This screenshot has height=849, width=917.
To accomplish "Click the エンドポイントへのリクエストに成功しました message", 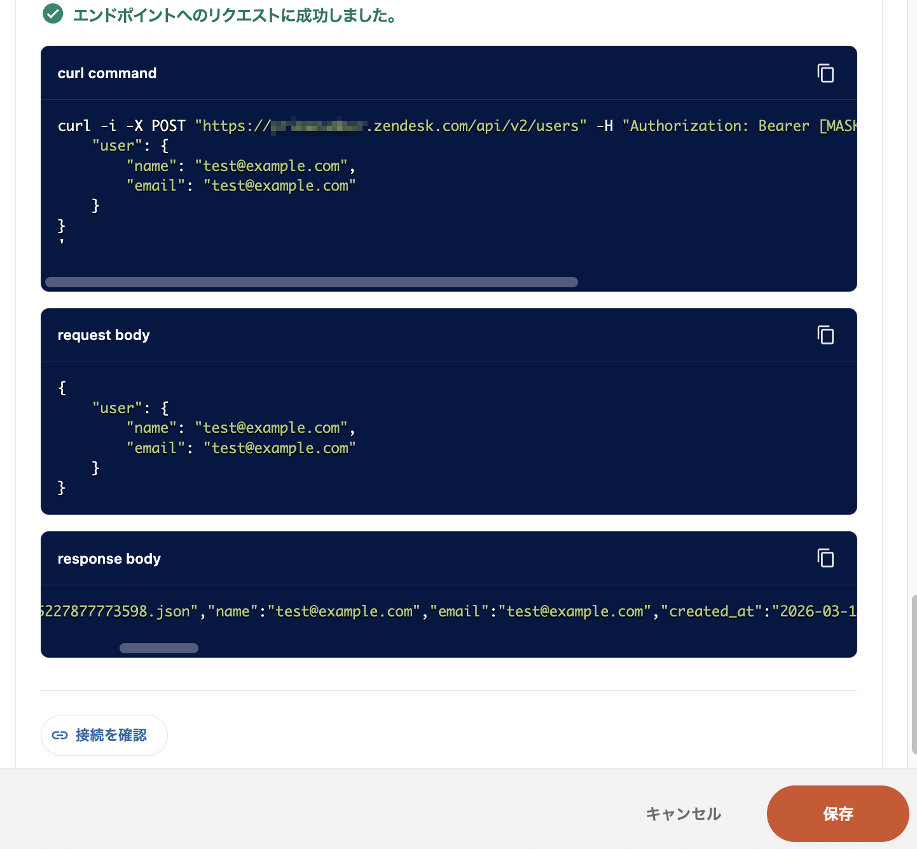I will pyautogui.click(x=235, y=15).
